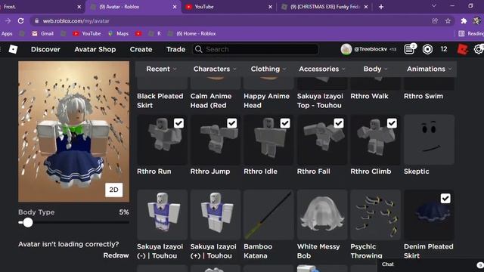Equip the Skeptic face
Viewport: 484px width, 272px height.
coord(429,140)
